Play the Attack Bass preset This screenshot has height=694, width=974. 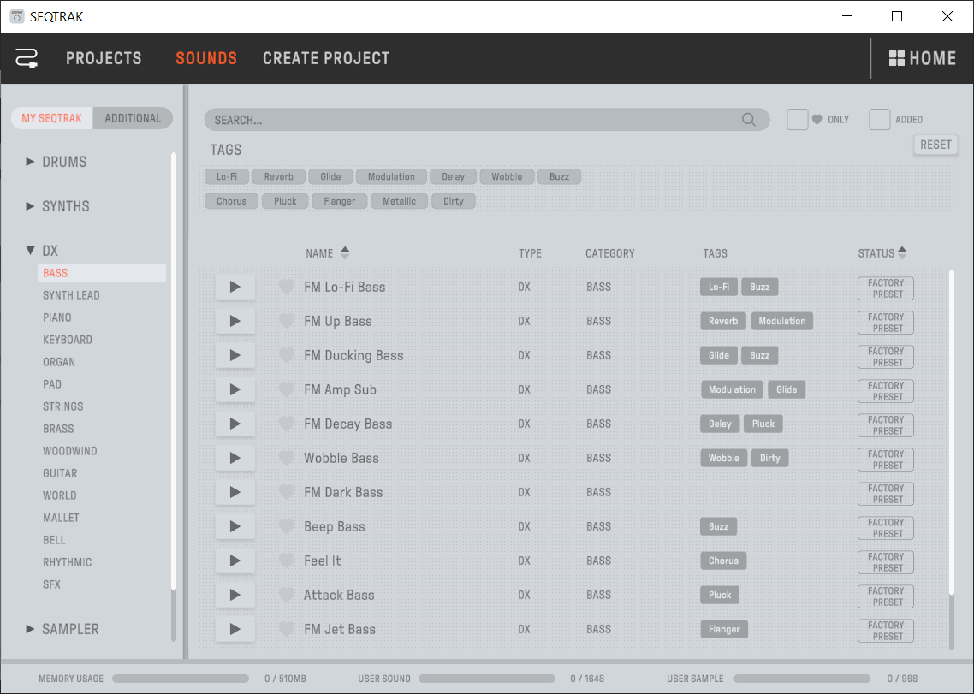click(x=235, y=595)
